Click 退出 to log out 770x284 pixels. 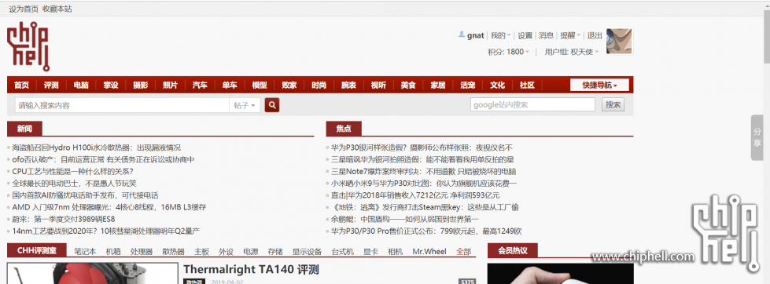(x=595, y=35)
